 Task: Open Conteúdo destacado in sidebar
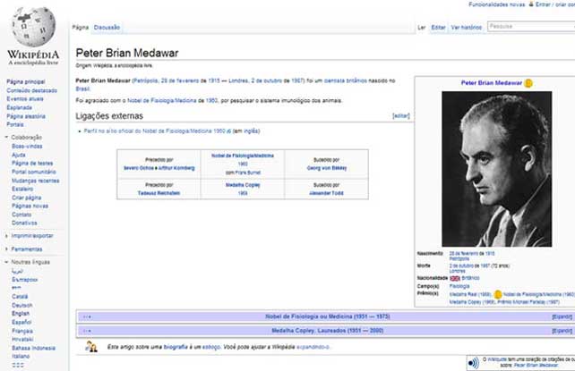click(x=32, y=90)
